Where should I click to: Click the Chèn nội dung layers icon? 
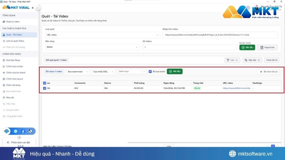click(x=4, y=85)
